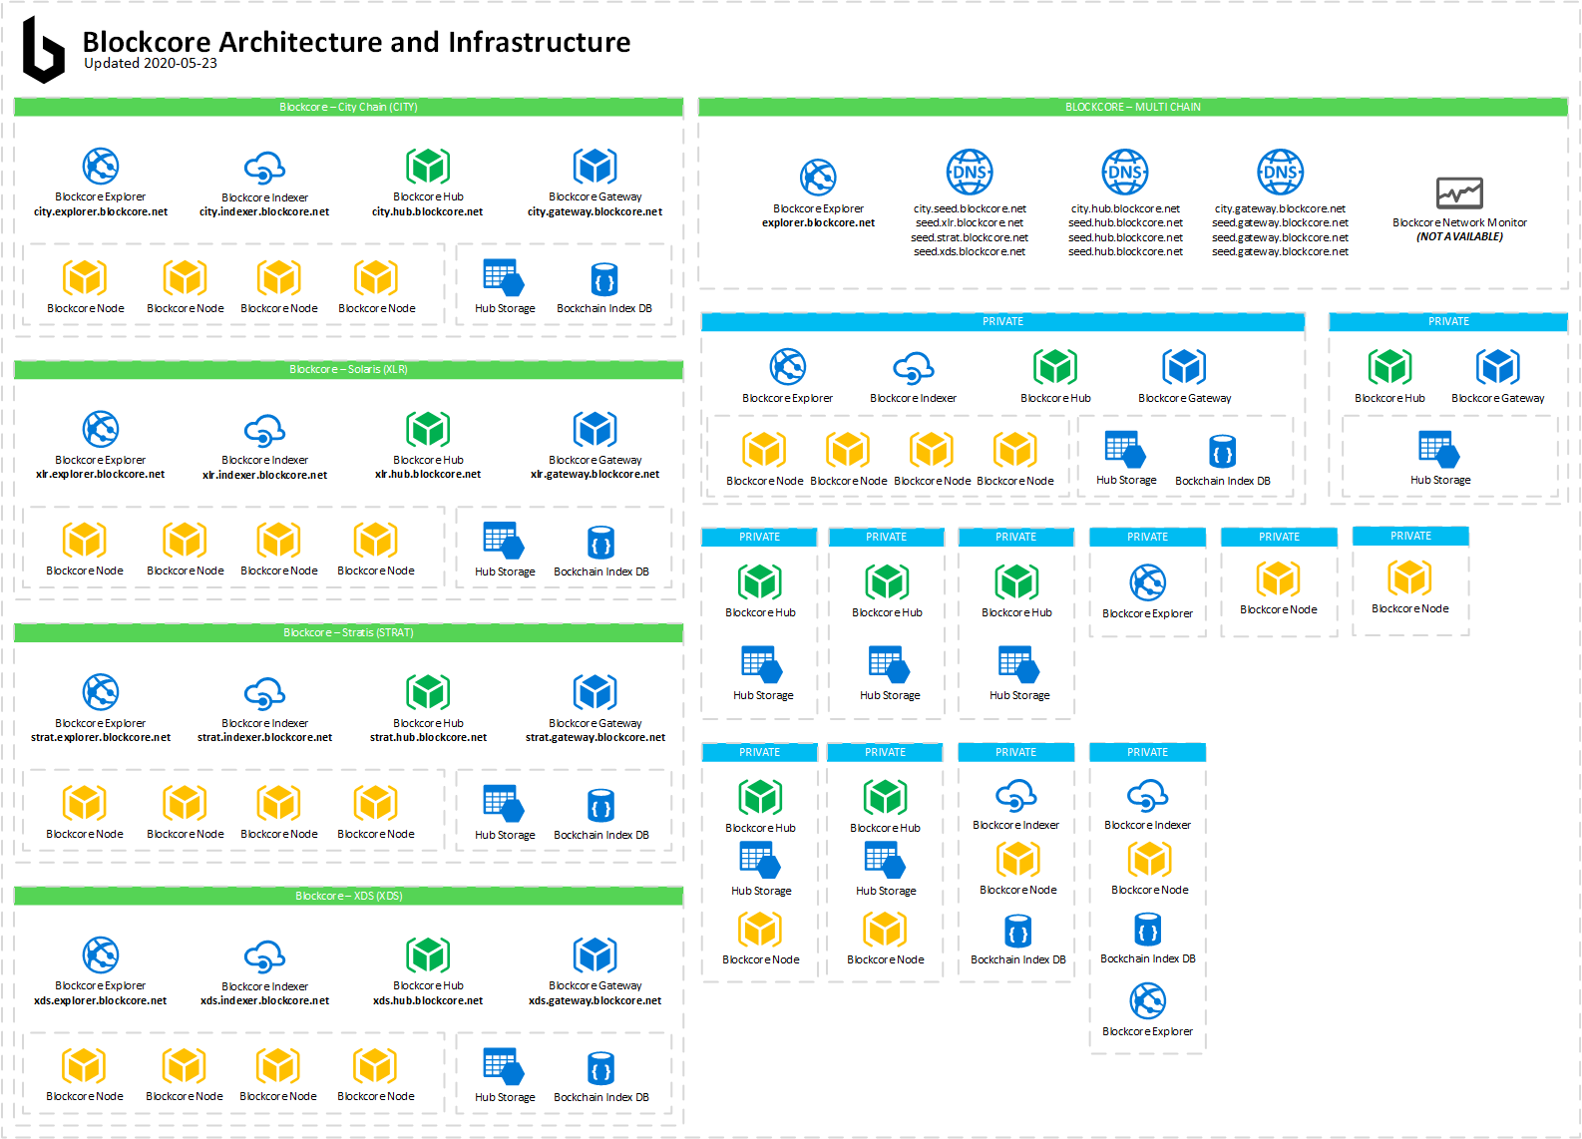Viewport: 1582px width, 1139px height.
Task: Click the Explorer icon above xds.explorer.blockcore.net
Action: pyautogui.click(x=101, y=955)
